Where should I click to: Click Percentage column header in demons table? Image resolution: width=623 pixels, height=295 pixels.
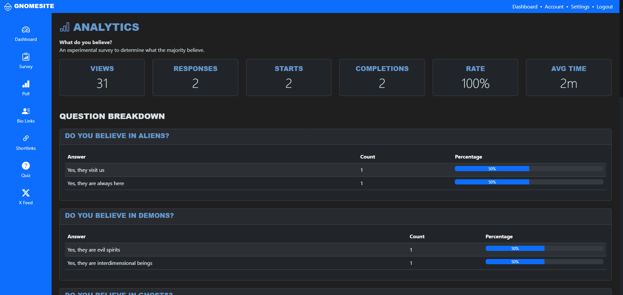tap(499, 236)
